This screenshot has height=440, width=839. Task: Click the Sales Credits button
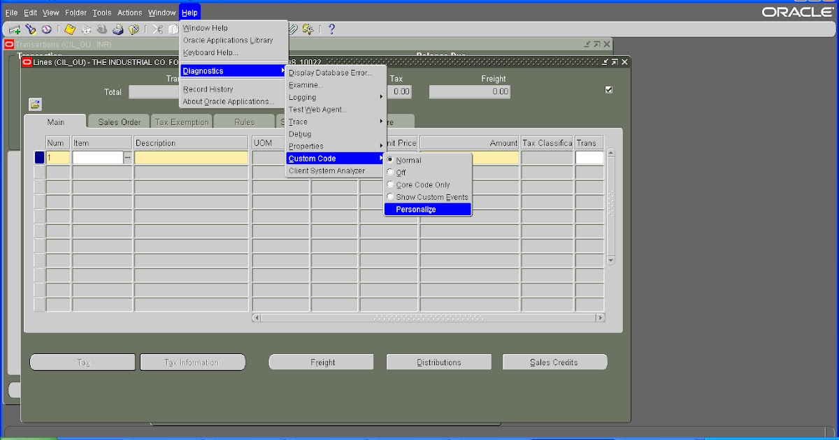point(554,362)
